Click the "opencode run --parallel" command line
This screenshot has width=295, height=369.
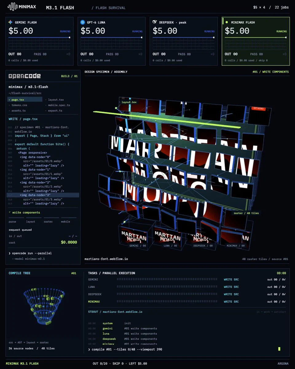pos(30,253)
